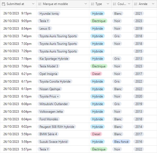
Task: Click the 2016 year value
Action: 139,142
